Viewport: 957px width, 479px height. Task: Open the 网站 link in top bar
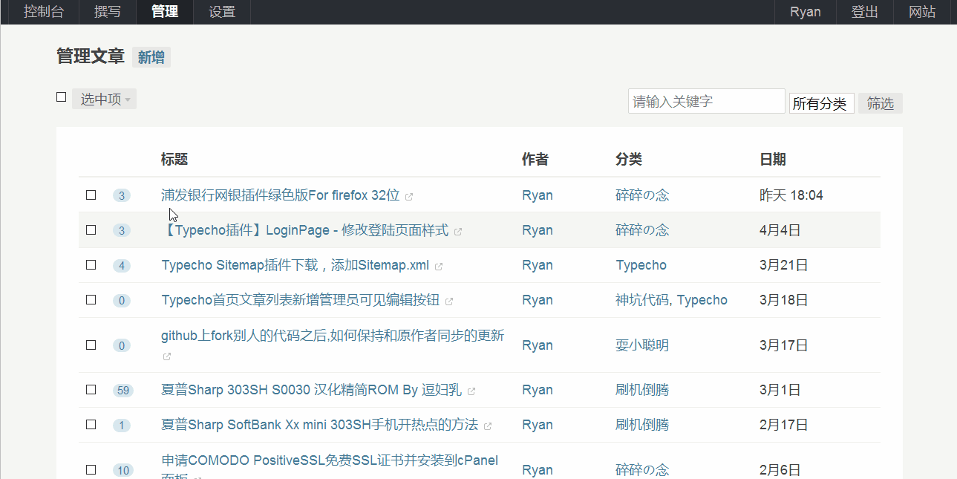[x=923, y=12]
